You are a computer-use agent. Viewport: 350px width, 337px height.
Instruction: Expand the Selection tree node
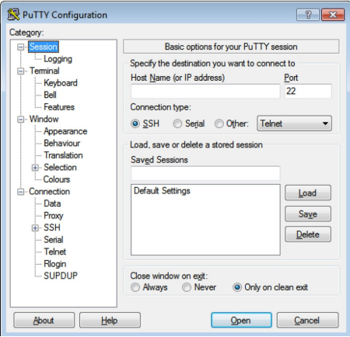(x=35, y=168)
